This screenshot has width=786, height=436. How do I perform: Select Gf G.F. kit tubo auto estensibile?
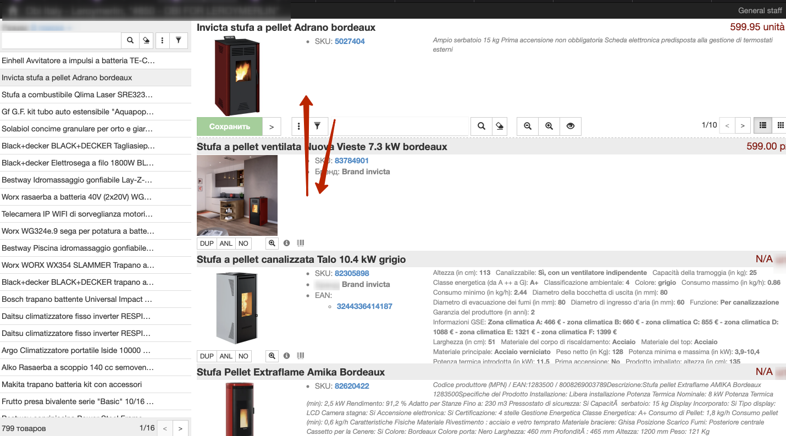pos(96,112)
